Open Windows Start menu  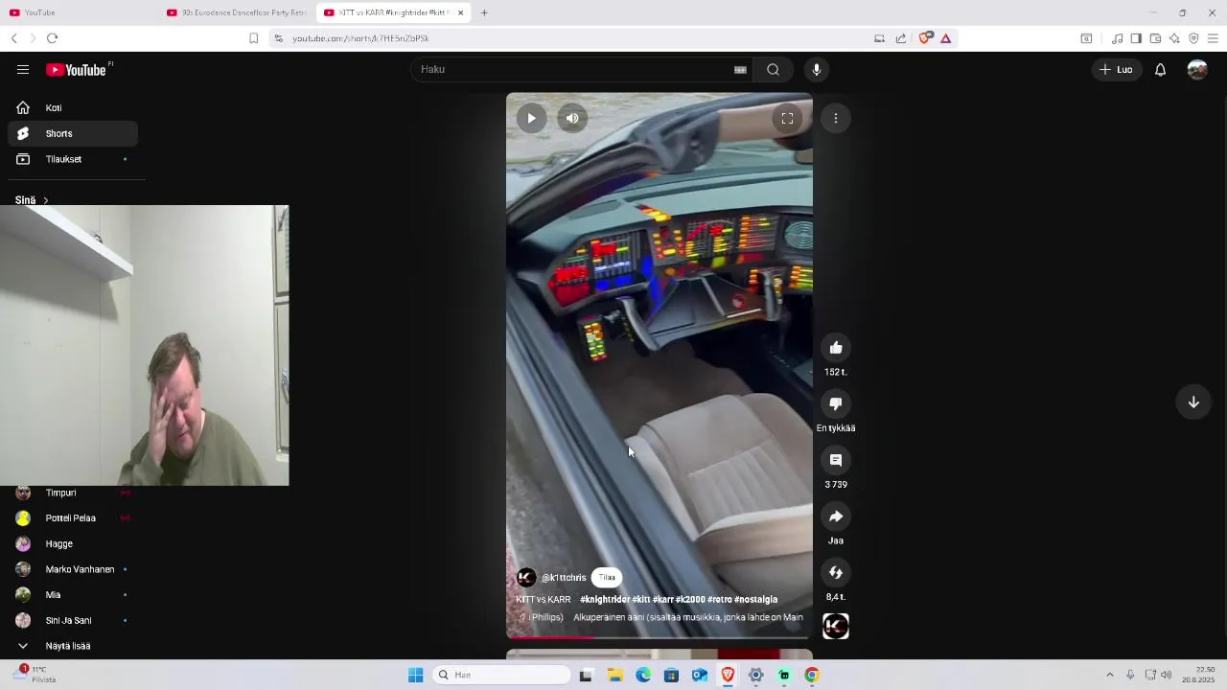415,676
